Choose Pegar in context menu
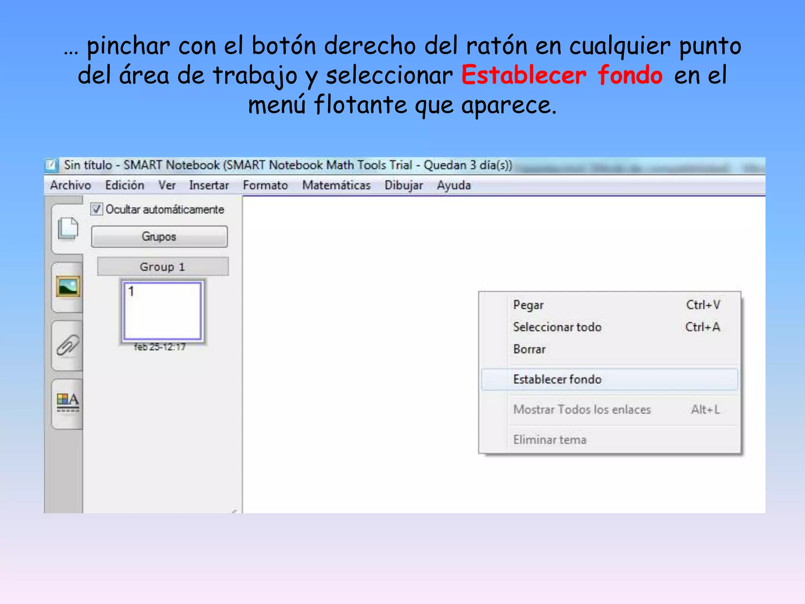 (610, 305)
